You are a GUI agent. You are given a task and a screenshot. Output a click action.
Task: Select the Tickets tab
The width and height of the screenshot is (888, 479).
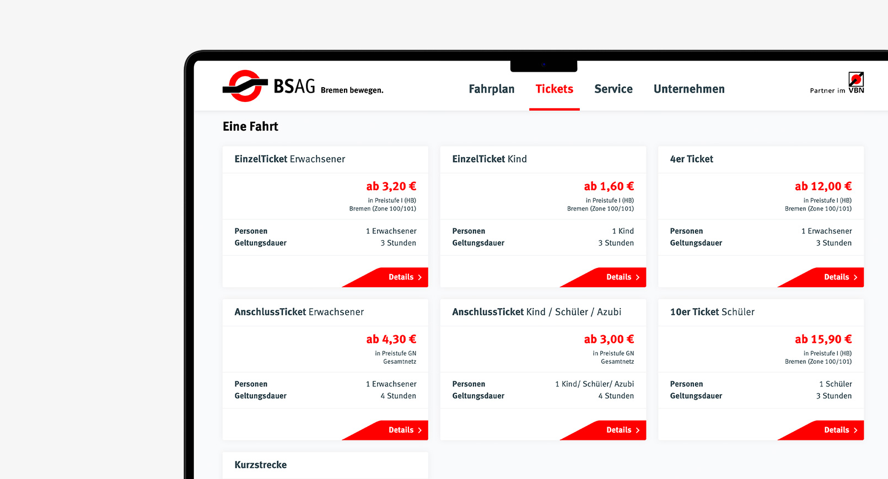(554, 89)
